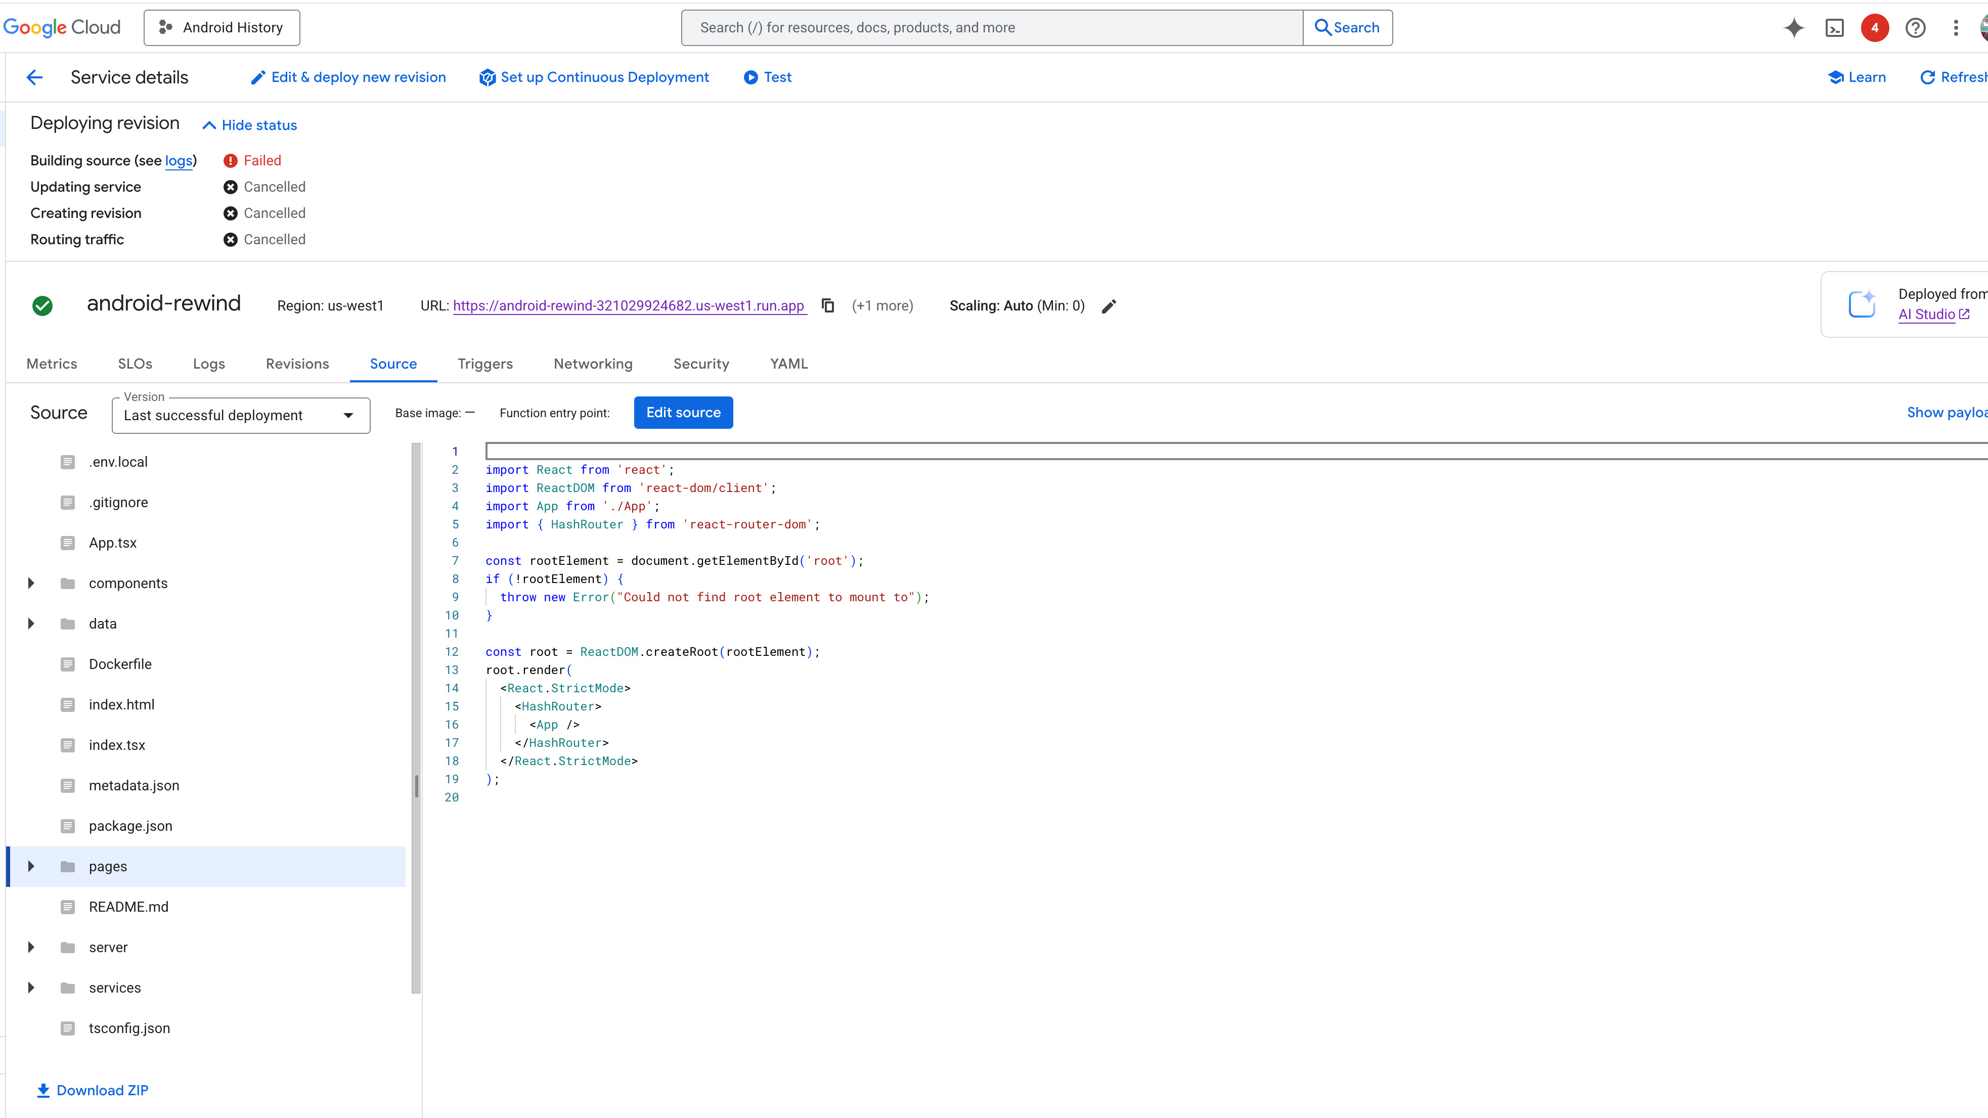
Task: Expand the components folder arrow
Action: [x=31, y=584]
